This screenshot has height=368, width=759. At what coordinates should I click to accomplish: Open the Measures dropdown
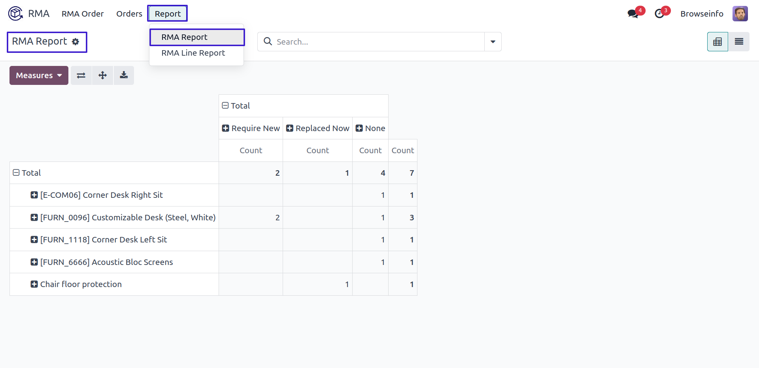coord(39,75)
